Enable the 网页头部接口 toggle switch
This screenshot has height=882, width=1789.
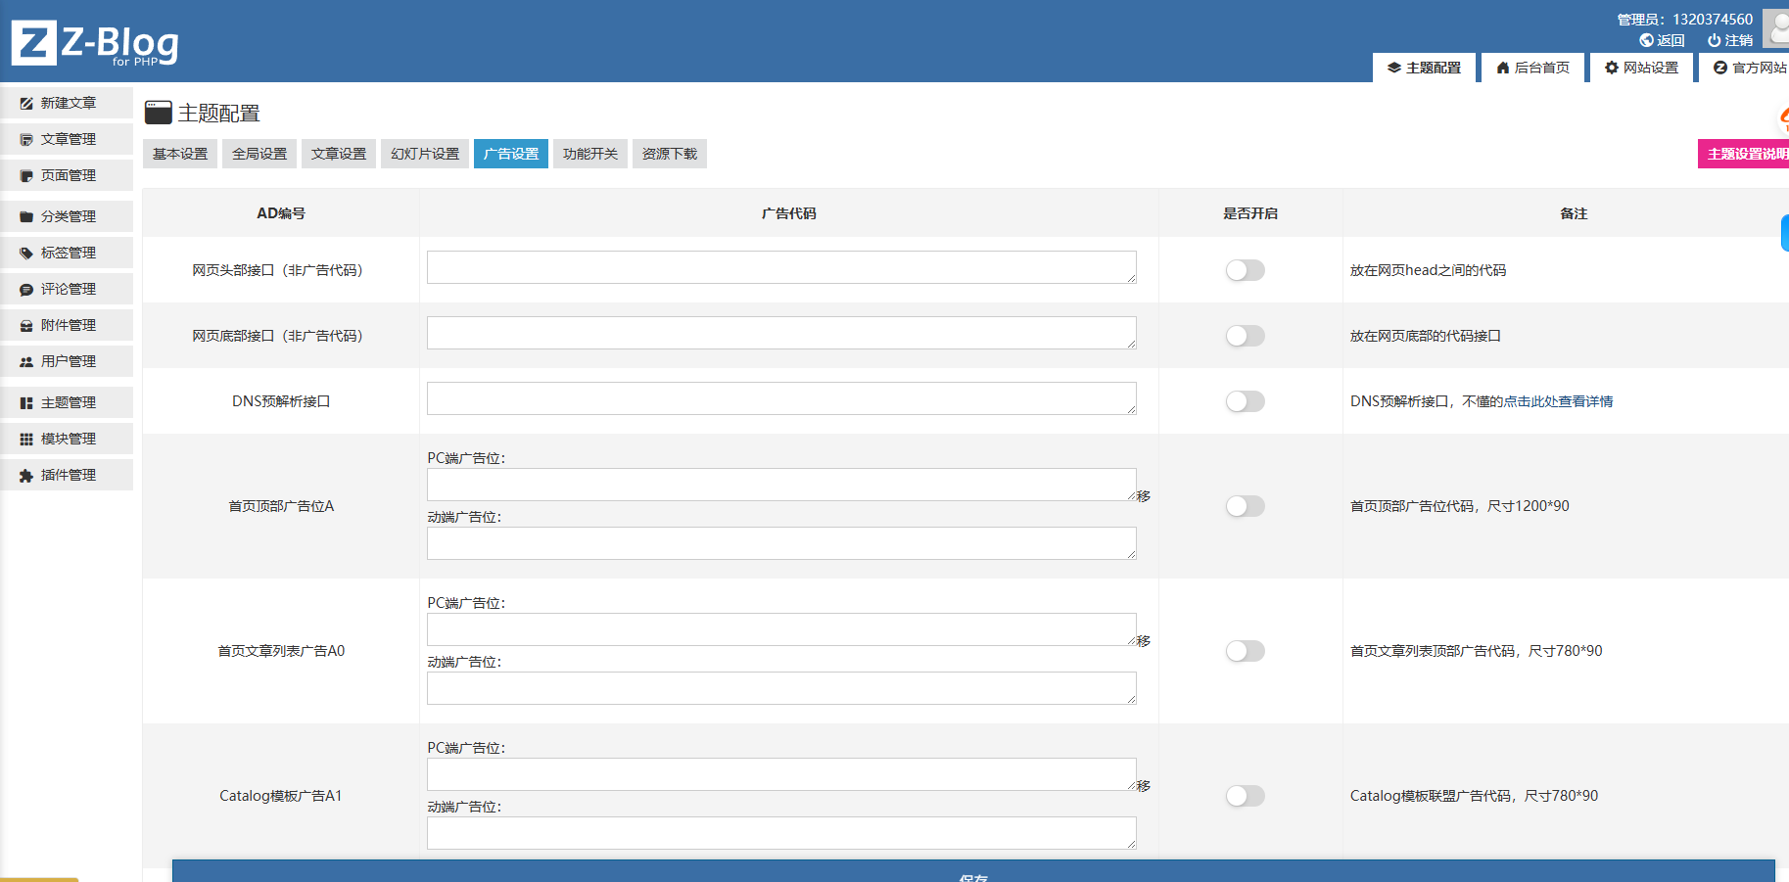pyautogui.click(x=1245, y=270)
